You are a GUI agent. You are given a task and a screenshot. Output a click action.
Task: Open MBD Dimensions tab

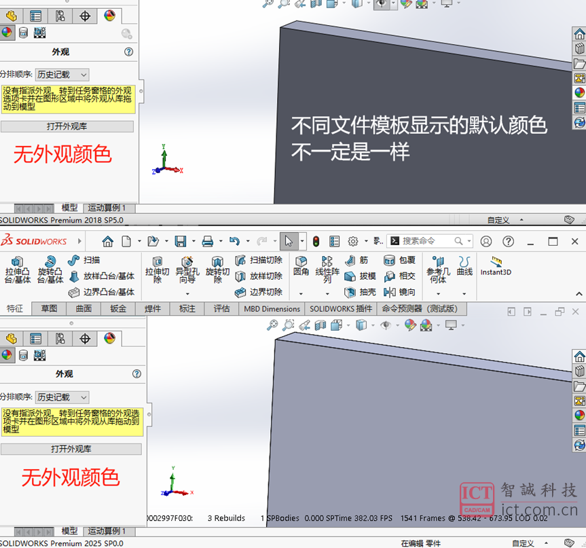click(272, 309)
